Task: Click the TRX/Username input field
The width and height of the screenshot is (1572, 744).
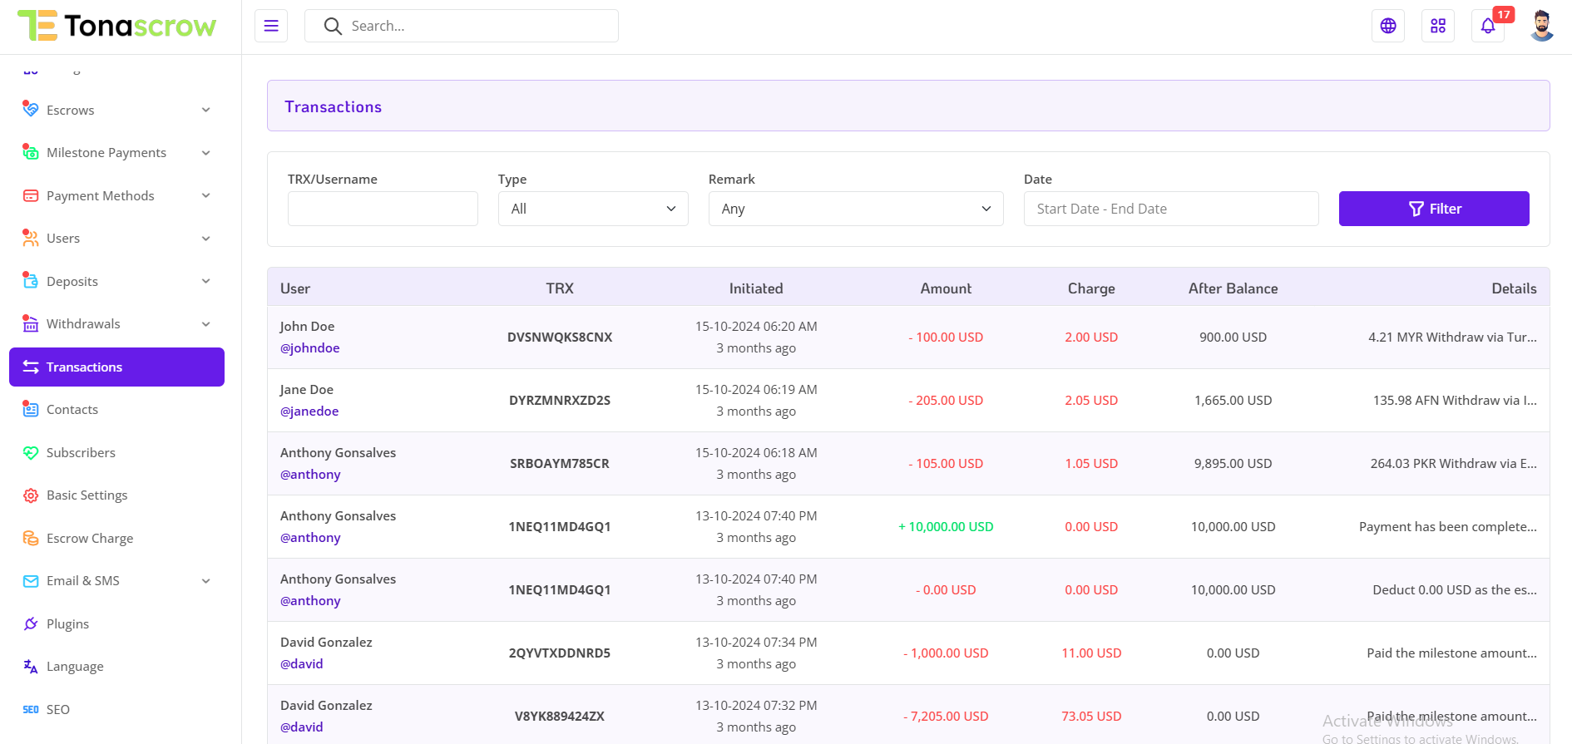Action: (383, 209)
